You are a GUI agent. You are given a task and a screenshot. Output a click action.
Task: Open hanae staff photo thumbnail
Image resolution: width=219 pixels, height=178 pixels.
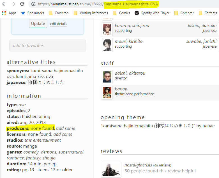click(107, 92)
